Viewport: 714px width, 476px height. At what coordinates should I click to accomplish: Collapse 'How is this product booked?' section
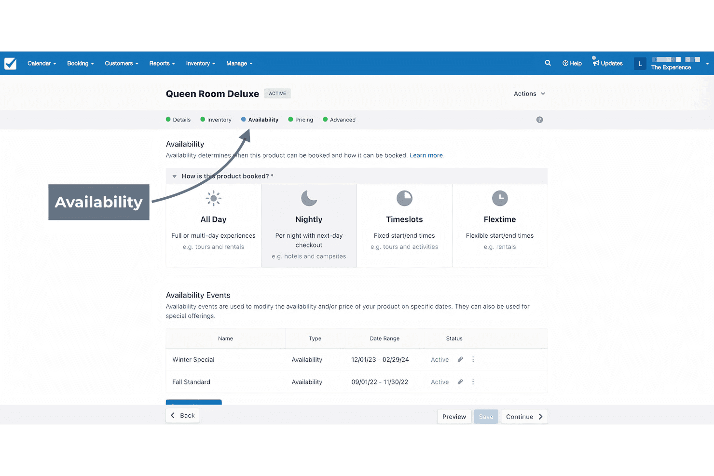pyautogui.click(x=174, y=176)
